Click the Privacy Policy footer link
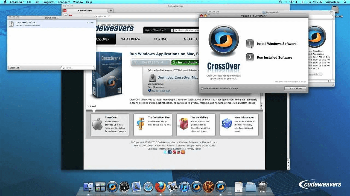The image size is (350, 196). 194,149
